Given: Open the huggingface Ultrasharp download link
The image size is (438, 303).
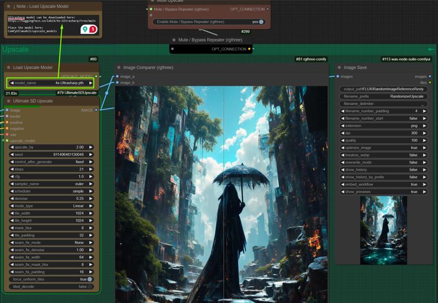Looking at the screenshot, I should [51, 21].
